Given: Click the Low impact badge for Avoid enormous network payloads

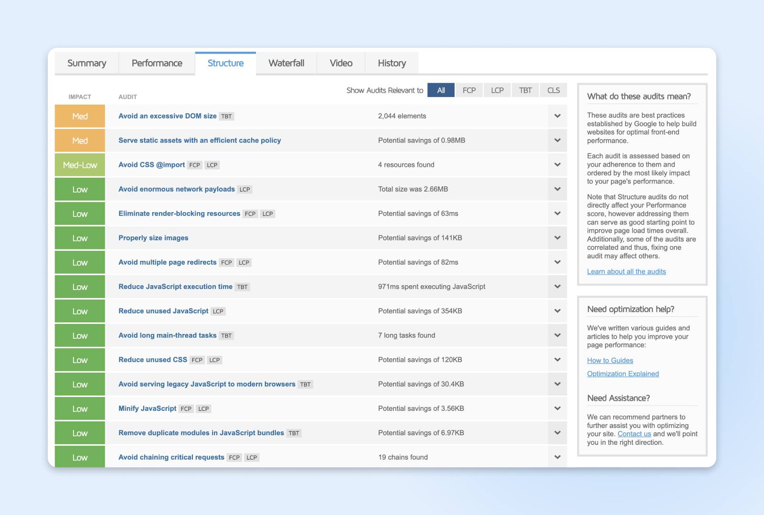Looking at the screenshot, I should [80, 190].
